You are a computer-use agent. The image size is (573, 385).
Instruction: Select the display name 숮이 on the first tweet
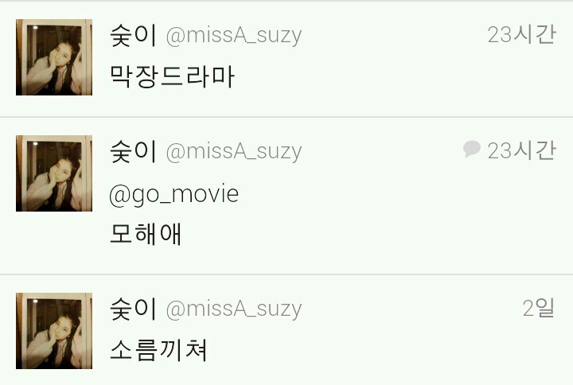click(134, 36)
